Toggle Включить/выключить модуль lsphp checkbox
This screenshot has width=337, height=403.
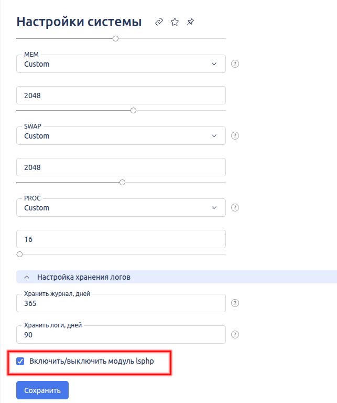coord(20,361)
